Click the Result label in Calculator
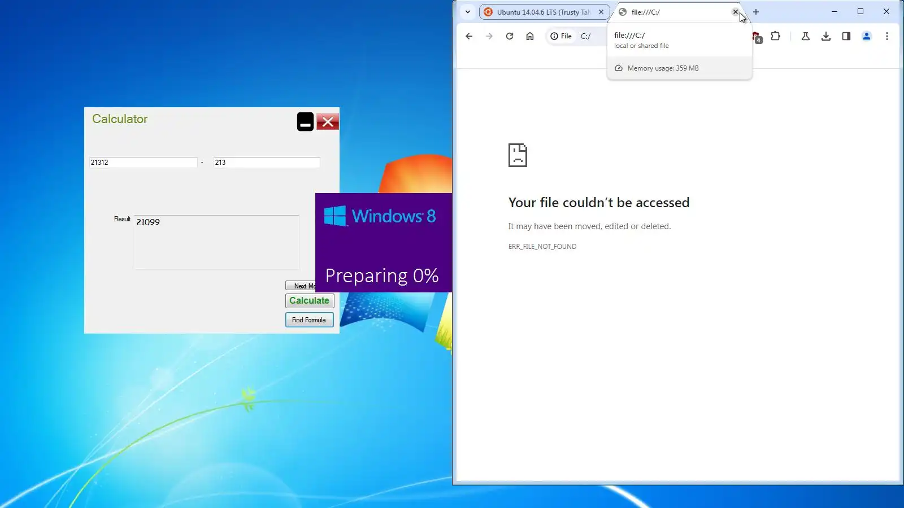 (122, 219)
